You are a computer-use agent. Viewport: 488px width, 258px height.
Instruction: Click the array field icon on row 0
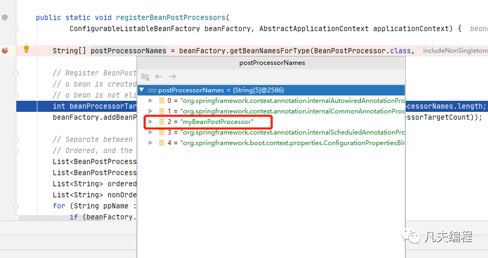pos(162,101)
